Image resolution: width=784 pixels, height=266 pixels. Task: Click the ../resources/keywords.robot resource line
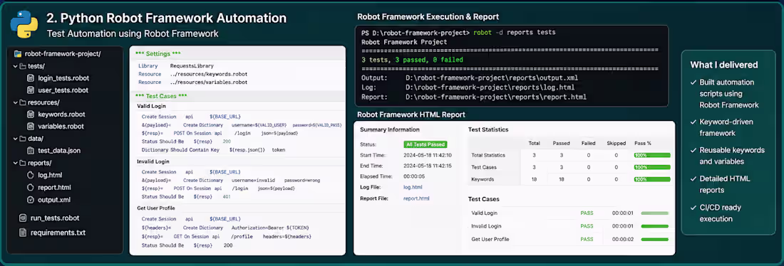pos(192,74)
